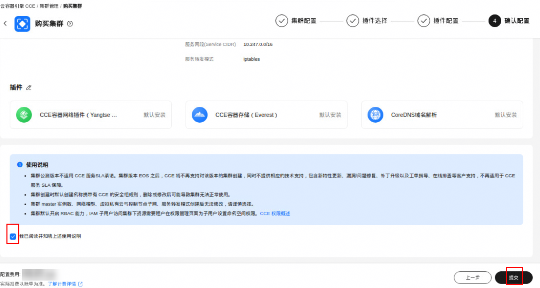
Task: Select the 确认配置 step label
Action: click(x=517, y=21)
